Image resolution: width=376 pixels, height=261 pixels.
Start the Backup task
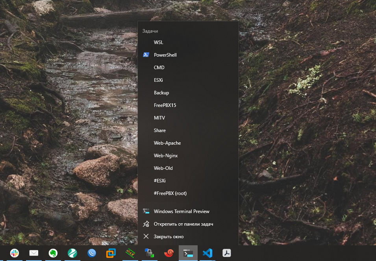[x=161, y=92]
